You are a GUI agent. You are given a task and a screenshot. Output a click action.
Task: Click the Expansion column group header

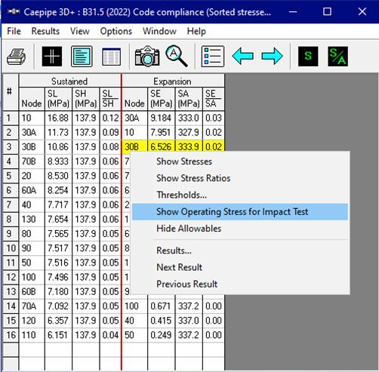pyautogui.click(x=172, y=81)
